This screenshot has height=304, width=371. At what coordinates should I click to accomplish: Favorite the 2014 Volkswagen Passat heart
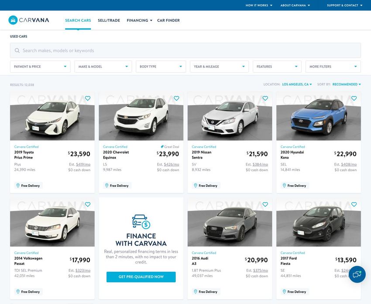click(x=88, y=204)
